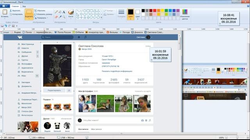This screenshot has height=140, width=250.
Task: Click the zoom in plus button
Action: coord(248,137)
